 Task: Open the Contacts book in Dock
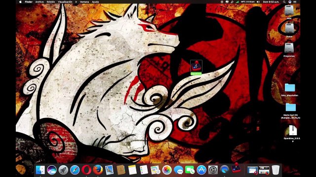pos(120,170)
